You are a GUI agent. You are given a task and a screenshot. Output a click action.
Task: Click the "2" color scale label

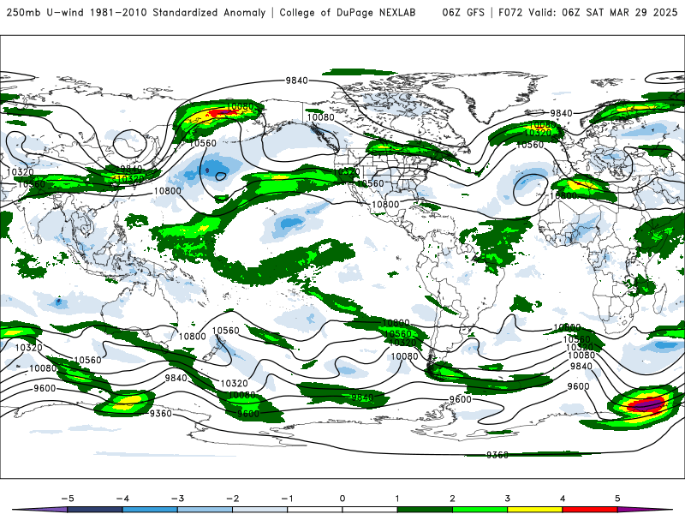453,499
